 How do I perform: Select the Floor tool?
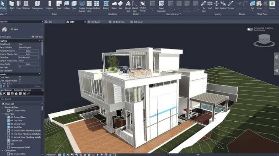tap(74, 5)
